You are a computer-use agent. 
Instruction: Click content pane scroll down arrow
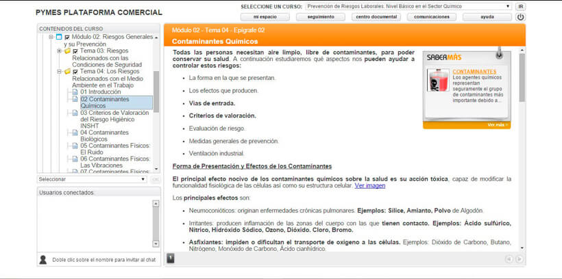point(522,248)
